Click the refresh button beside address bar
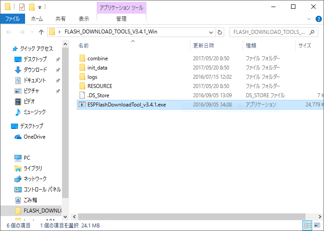 (x=220, y=32)
